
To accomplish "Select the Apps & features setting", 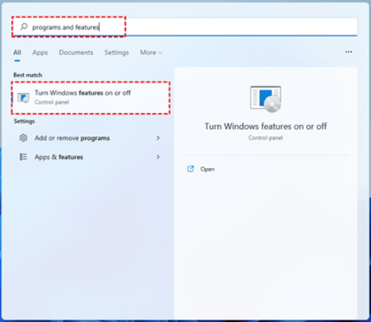I will [x=90, y=157].
